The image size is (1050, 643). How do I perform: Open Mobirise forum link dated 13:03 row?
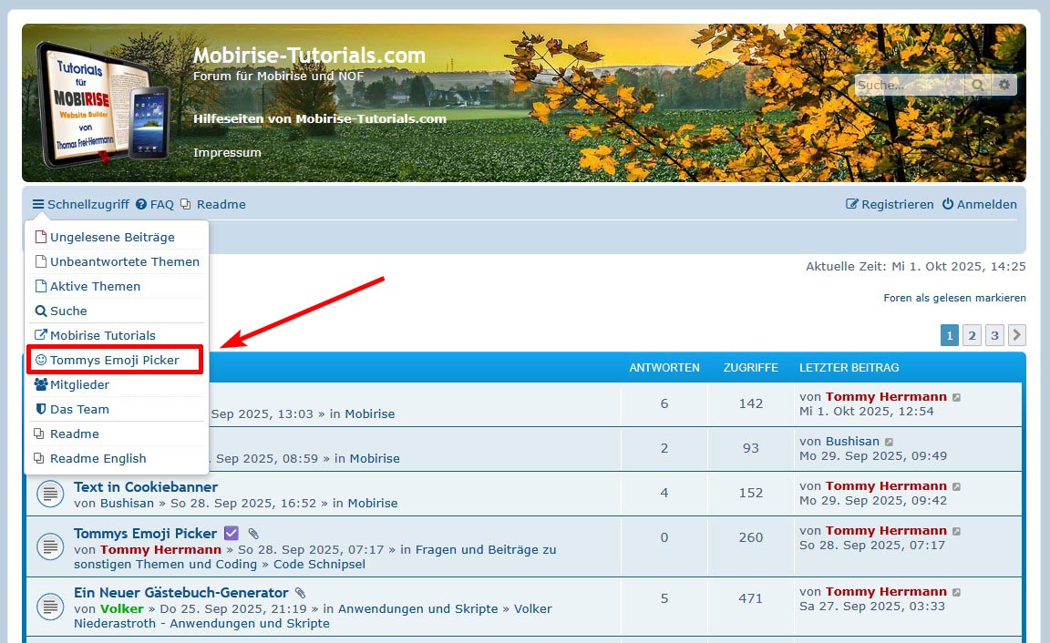pyautogui.click(x=370, y=414)
